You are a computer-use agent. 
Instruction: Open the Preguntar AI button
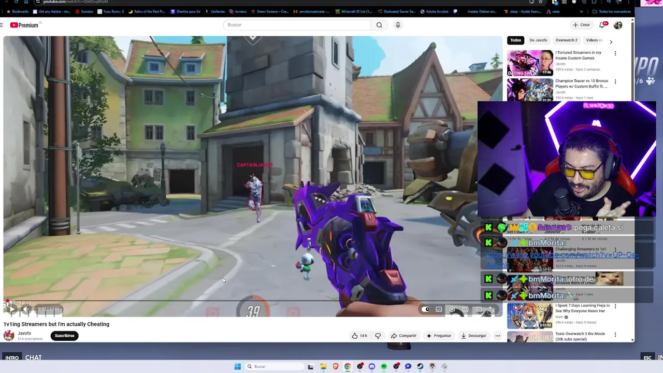point(438,336)
